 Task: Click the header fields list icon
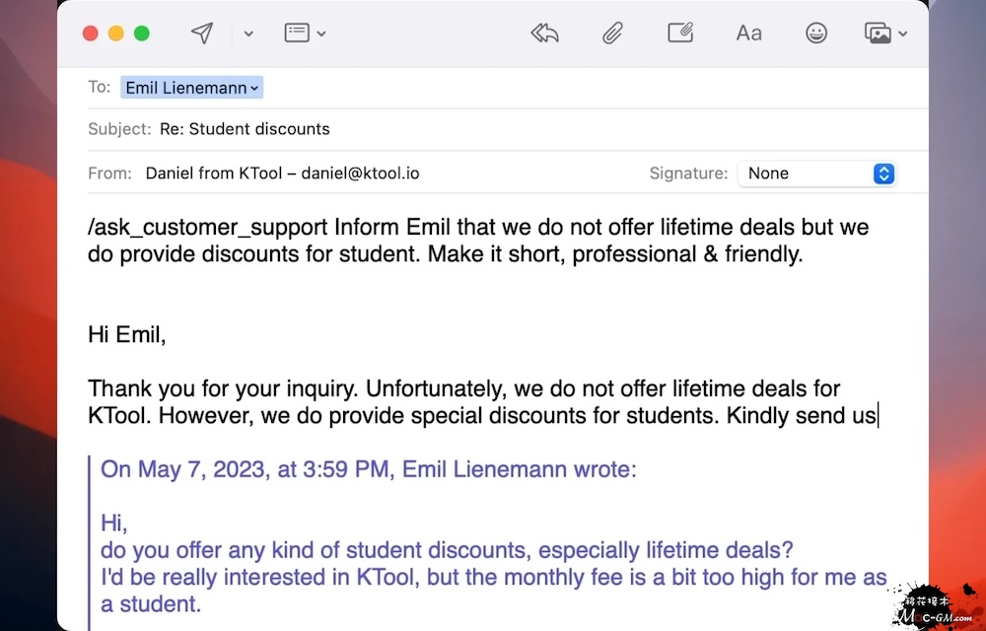[x=296, y=34]
